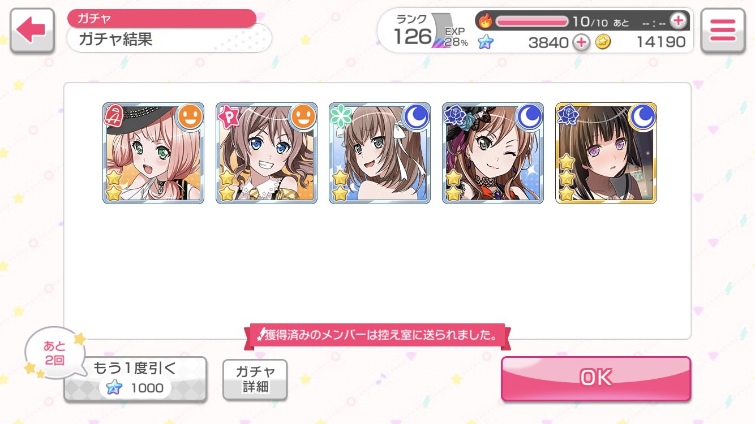Select the ガチャ結果 title label
The image size is (755, 424).
[x=116, y=40]
